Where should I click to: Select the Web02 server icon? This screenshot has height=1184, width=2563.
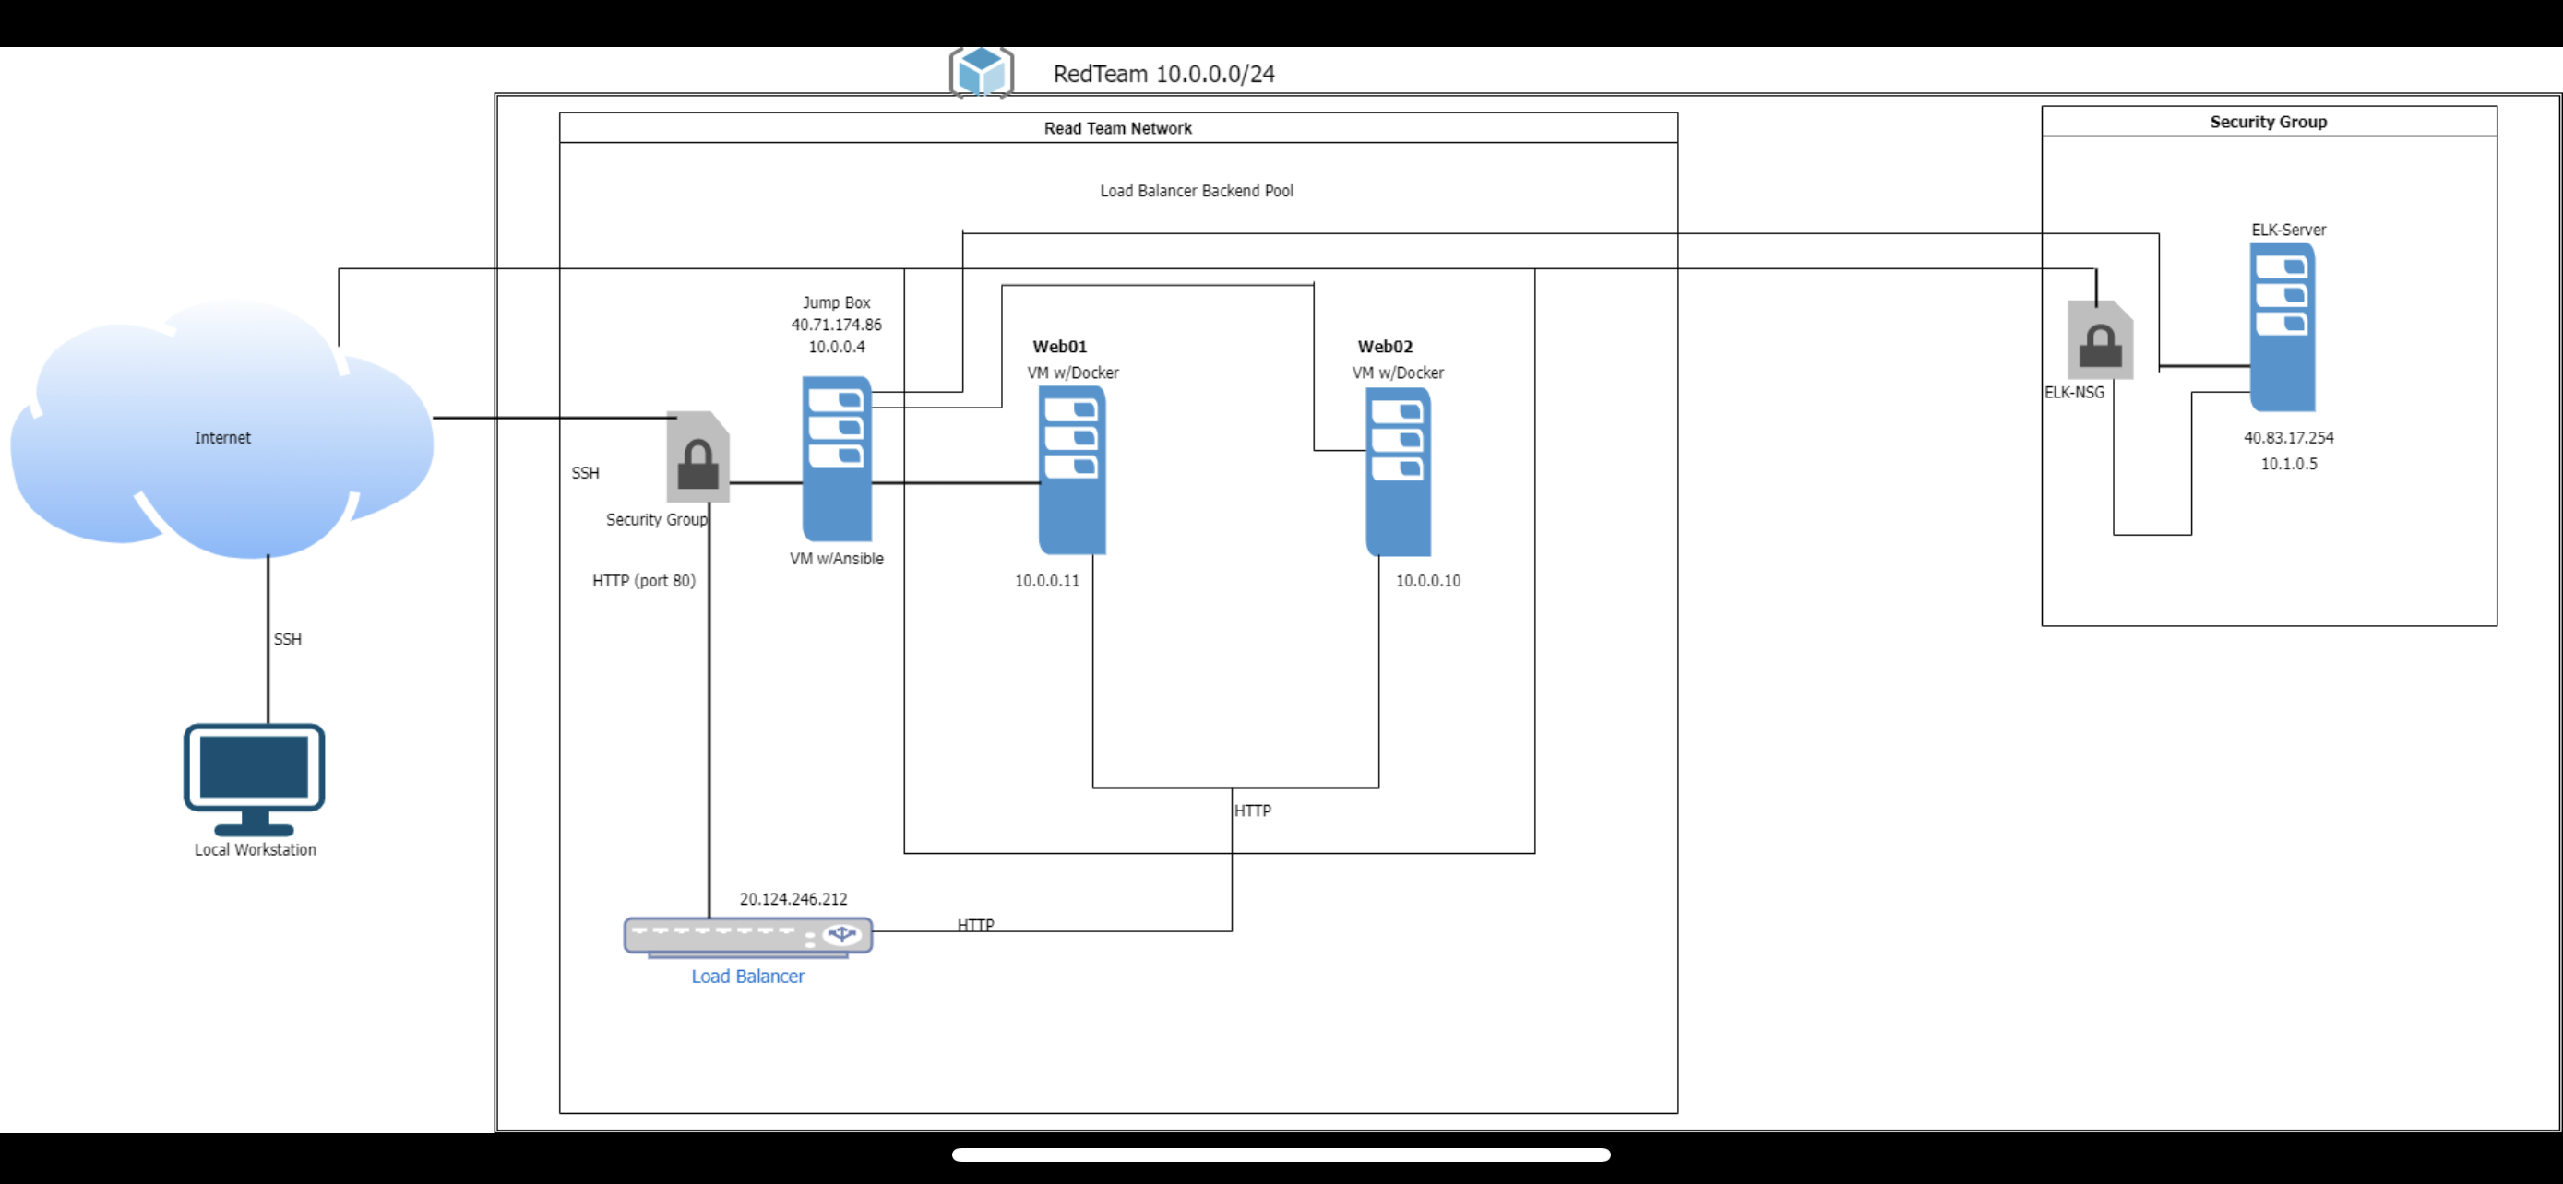tap(1398, 471)
